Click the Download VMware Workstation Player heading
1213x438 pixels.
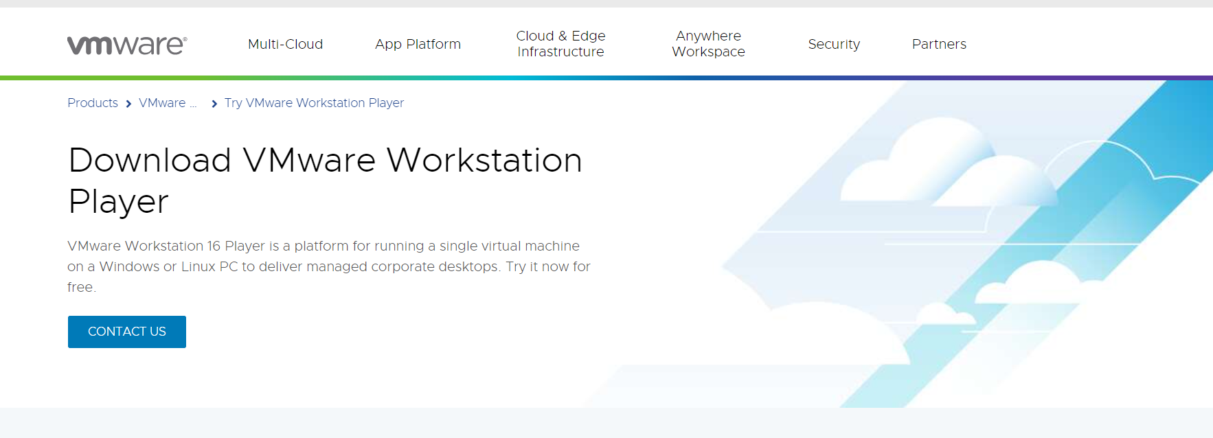[325, 180]
